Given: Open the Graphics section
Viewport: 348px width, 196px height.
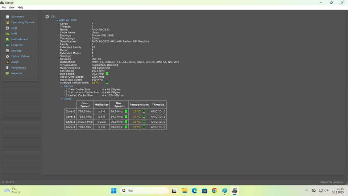Looking at the screenshot, I should point(17,45).
